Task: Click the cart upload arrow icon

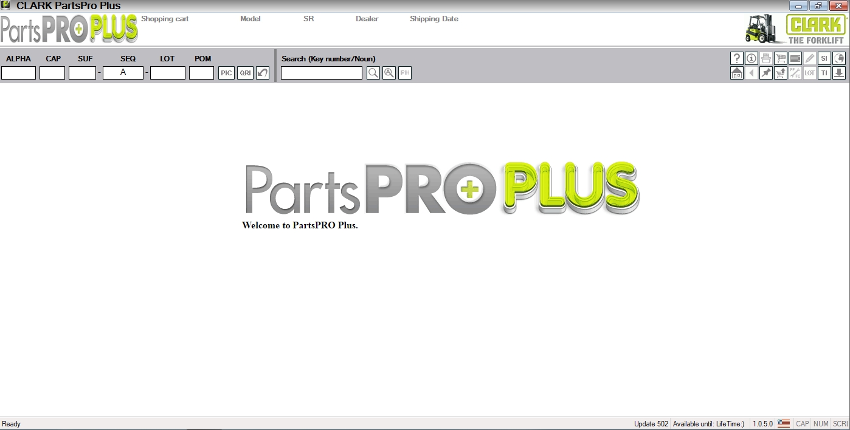Action: 781,73
